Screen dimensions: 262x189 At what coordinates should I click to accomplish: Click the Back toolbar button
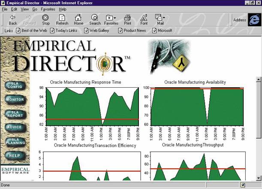point(13,20)
